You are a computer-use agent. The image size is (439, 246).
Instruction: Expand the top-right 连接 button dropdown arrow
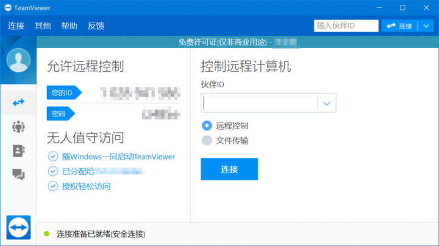(426, 26)
